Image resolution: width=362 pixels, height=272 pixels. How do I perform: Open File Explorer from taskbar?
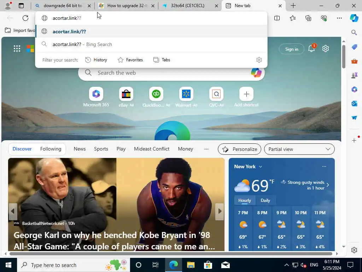(191, 265)
